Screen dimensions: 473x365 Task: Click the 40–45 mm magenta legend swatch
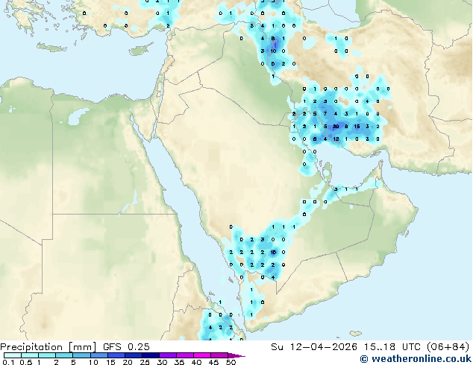202,355
